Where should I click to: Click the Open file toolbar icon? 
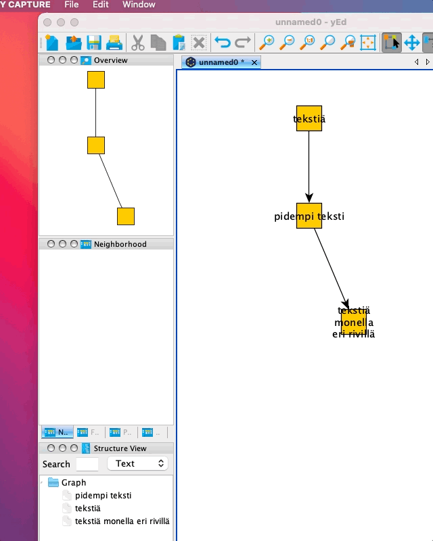[73, 43]
